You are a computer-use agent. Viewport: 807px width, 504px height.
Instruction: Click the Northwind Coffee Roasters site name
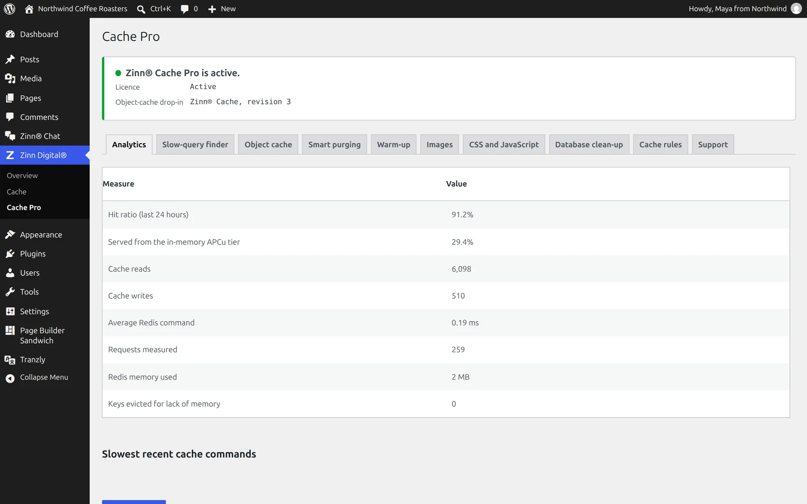click(83, 9)
